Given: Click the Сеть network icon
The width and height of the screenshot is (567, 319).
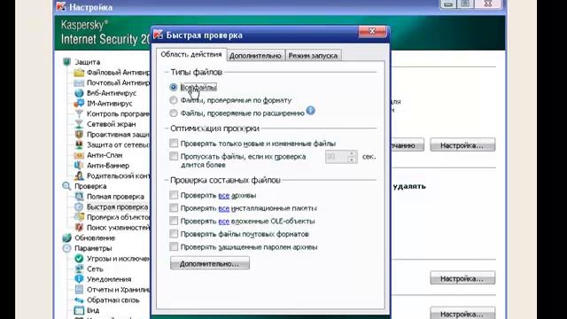Looking at the screenshot, I should pyautogui.click(x=79, y=268).
